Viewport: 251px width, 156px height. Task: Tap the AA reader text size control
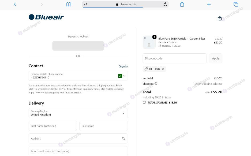86,5
